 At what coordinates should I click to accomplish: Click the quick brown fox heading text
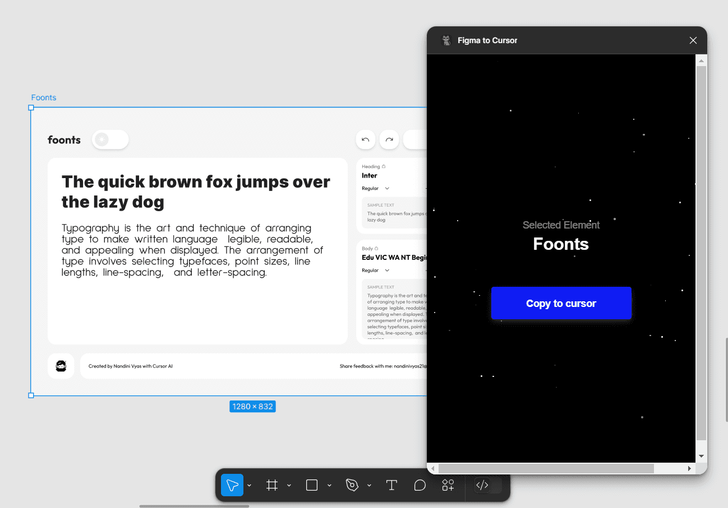(196, 192)
